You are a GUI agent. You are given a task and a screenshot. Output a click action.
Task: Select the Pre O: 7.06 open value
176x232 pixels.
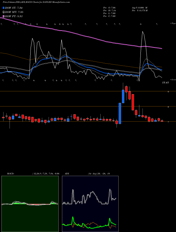pyautogui.click(x=109, y=7)
